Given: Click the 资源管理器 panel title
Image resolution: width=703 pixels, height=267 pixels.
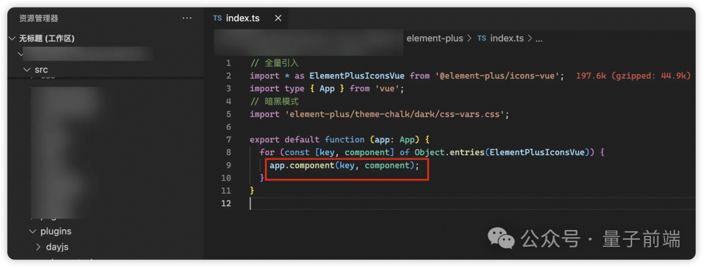Looking at the screenshot, I should click(x=38, y=18).
